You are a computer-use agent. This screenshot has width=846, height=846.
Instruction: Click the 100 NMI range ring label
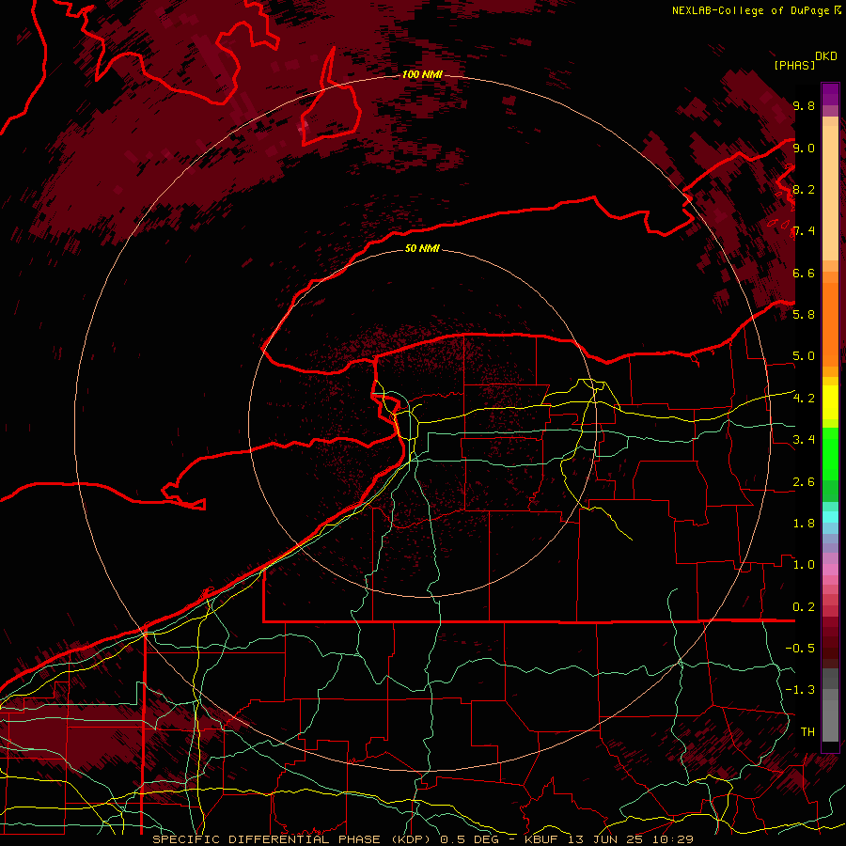(x=422, y=74)
